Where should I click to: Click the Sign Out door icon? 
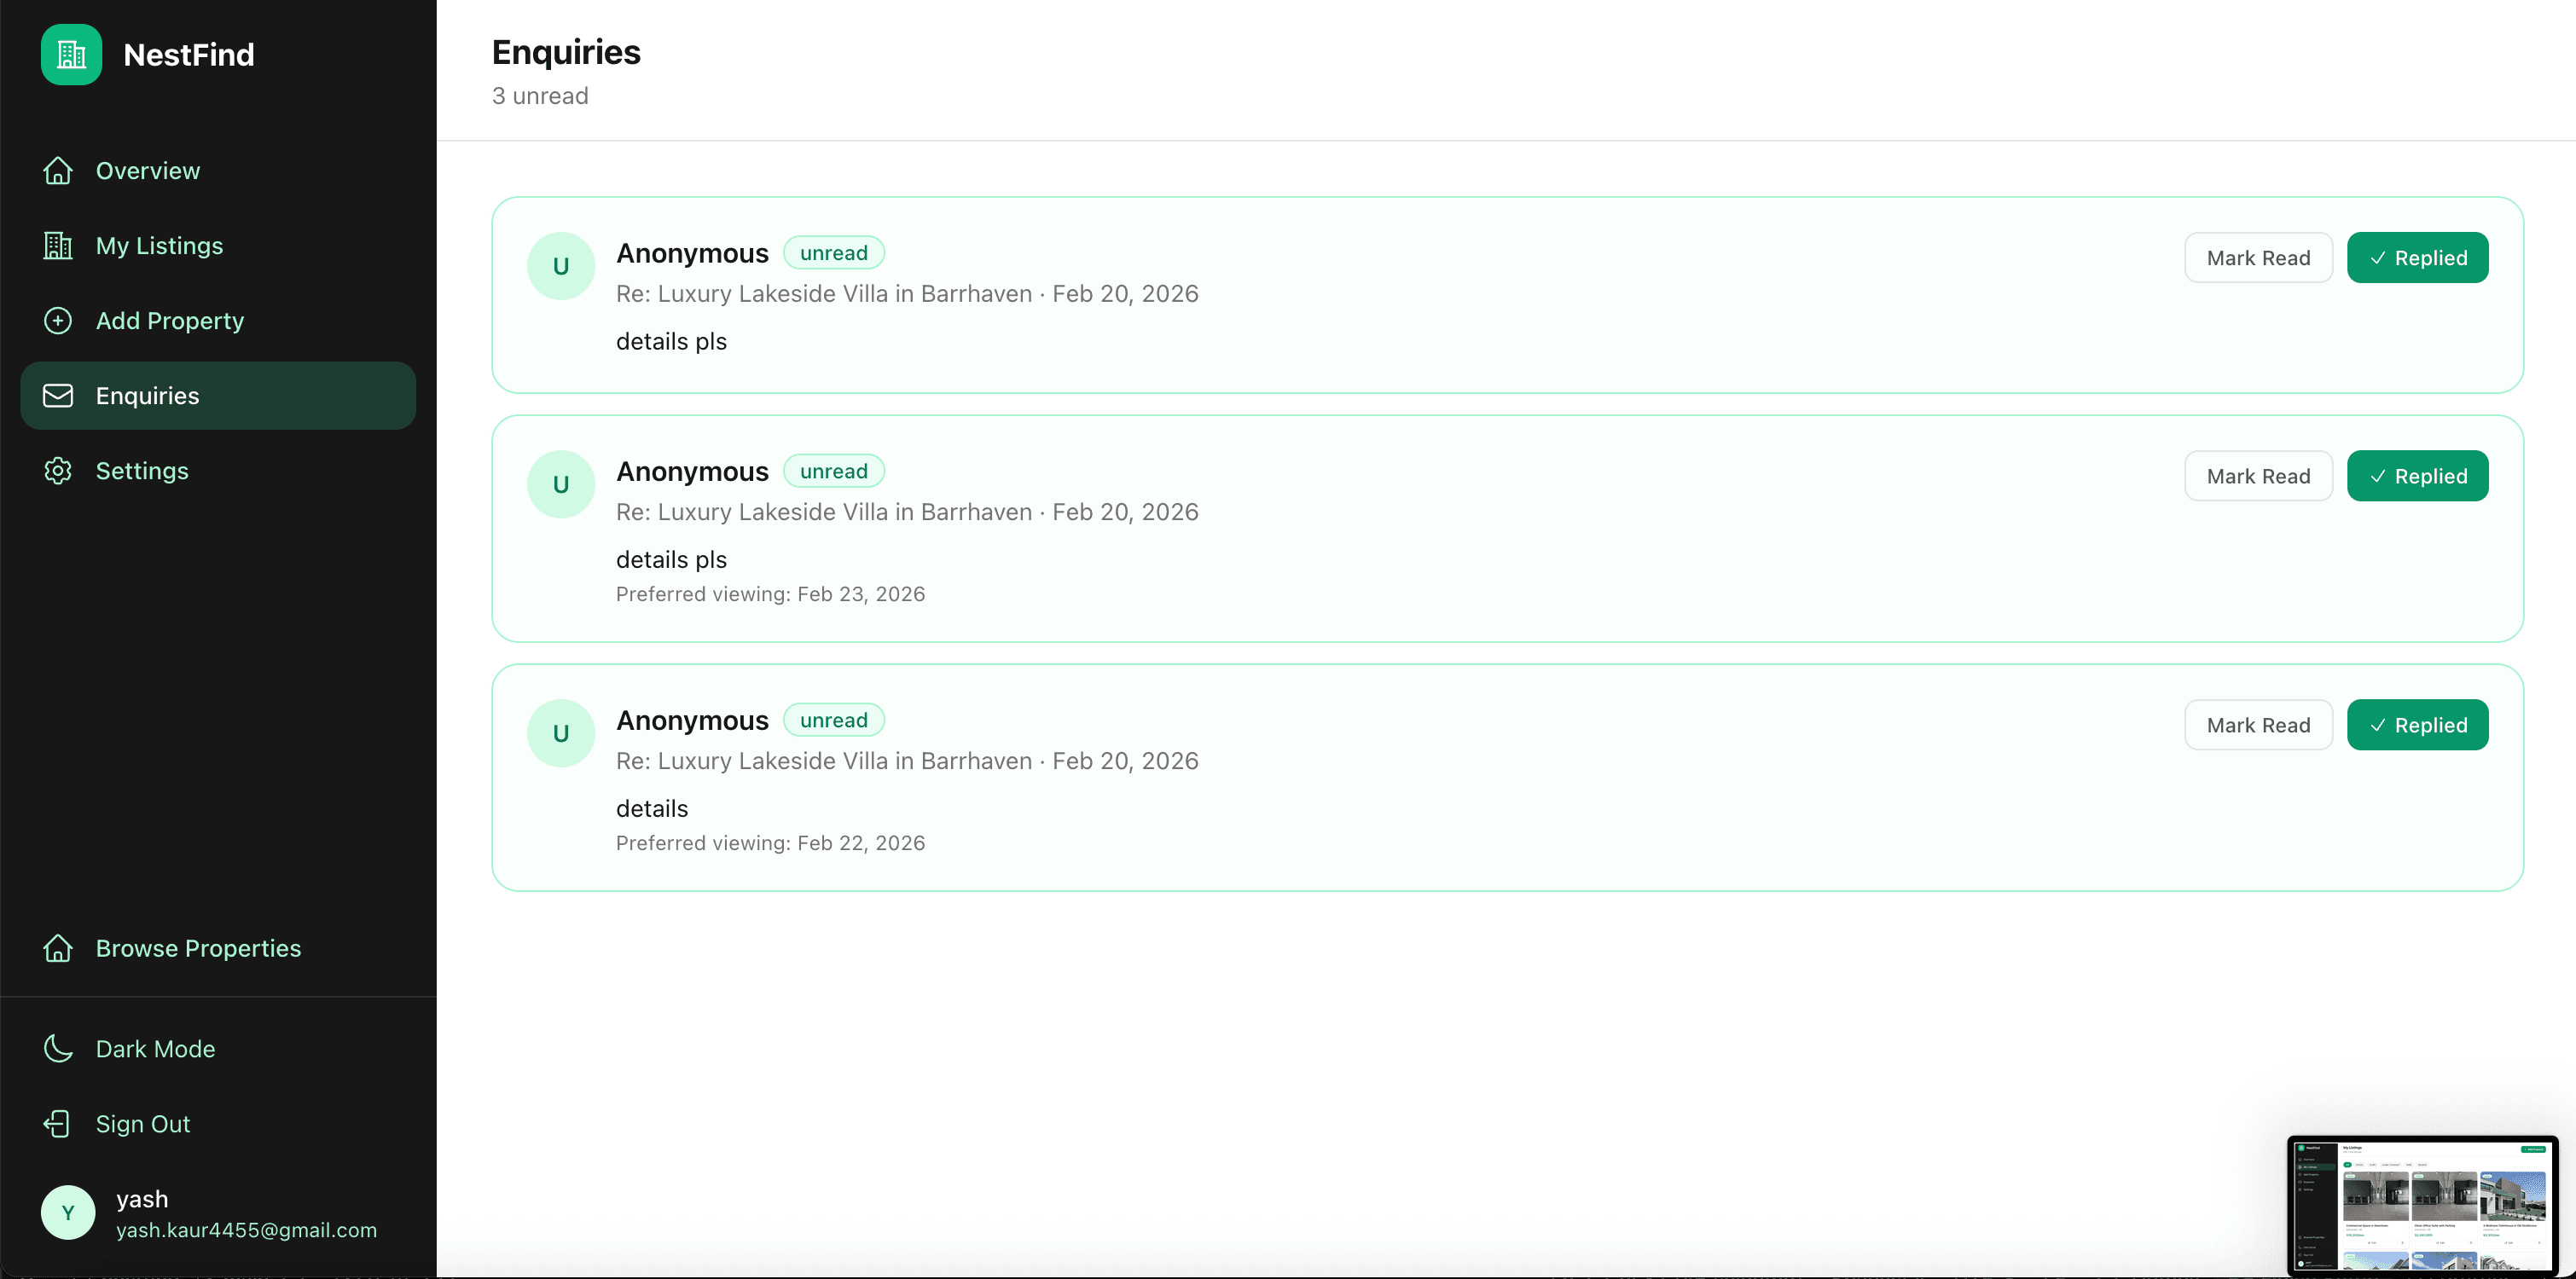[x=58, y=1124]
